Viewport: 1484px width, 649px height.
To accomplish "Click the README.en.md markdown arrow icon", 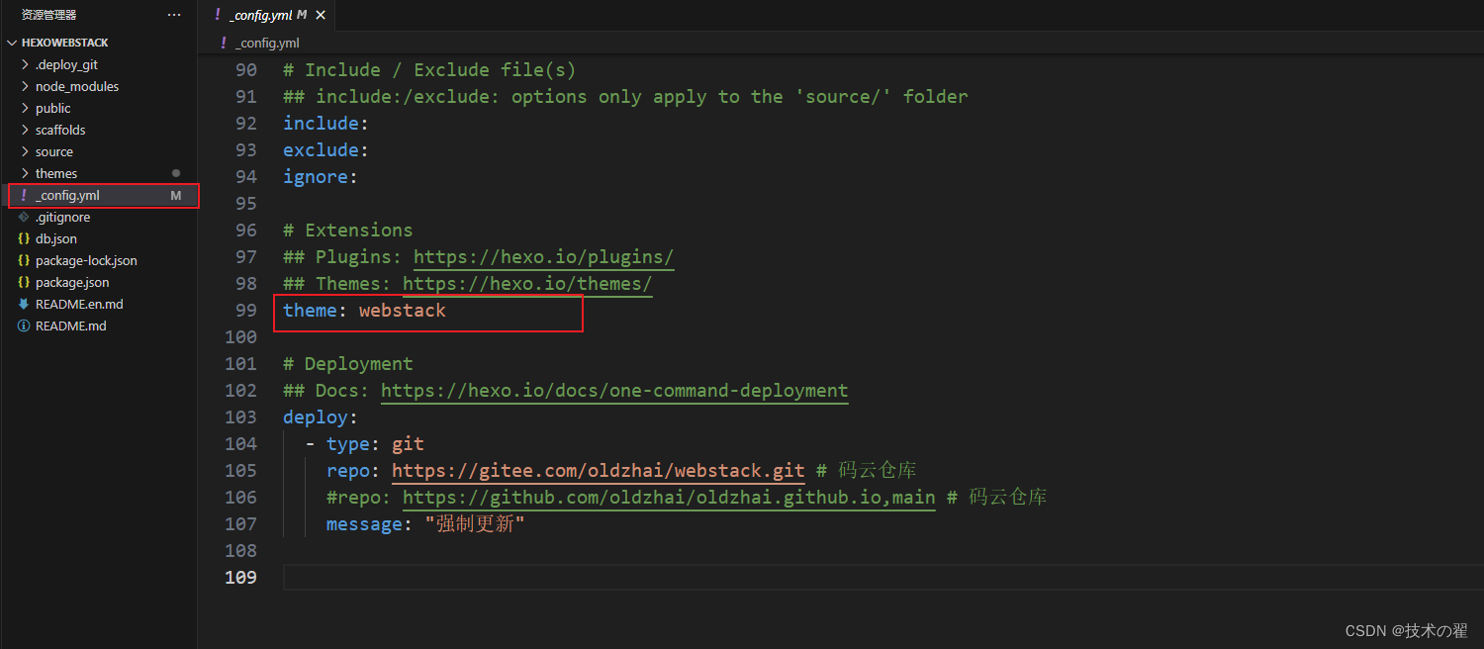I will [x=24, y=304].
